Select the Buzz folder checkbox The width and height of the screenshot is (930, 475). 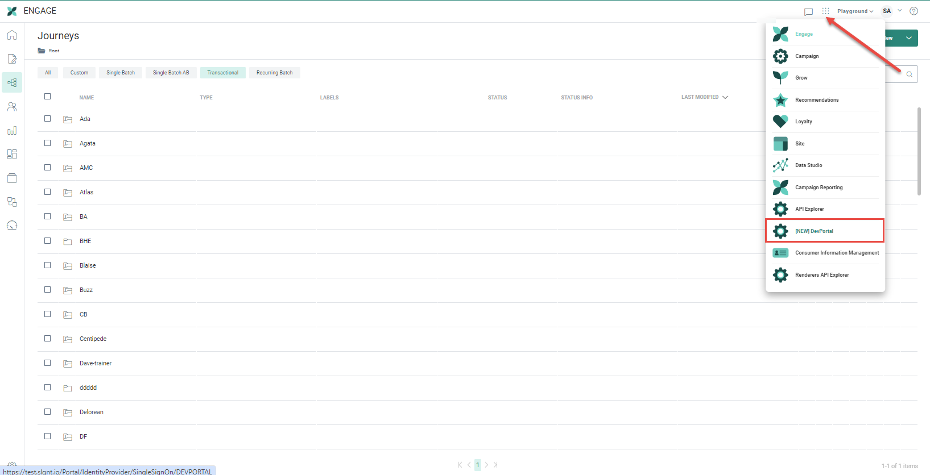coord(48,290)
